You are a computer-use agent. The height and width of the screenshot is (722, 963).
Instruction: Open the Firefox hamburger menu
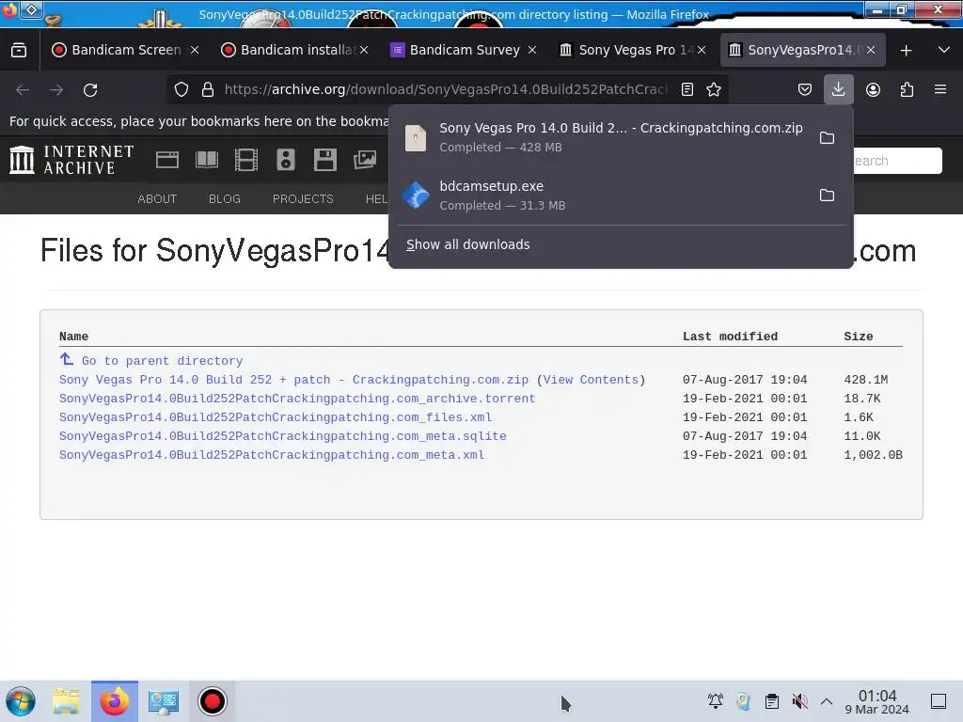(x=940, y=89)
